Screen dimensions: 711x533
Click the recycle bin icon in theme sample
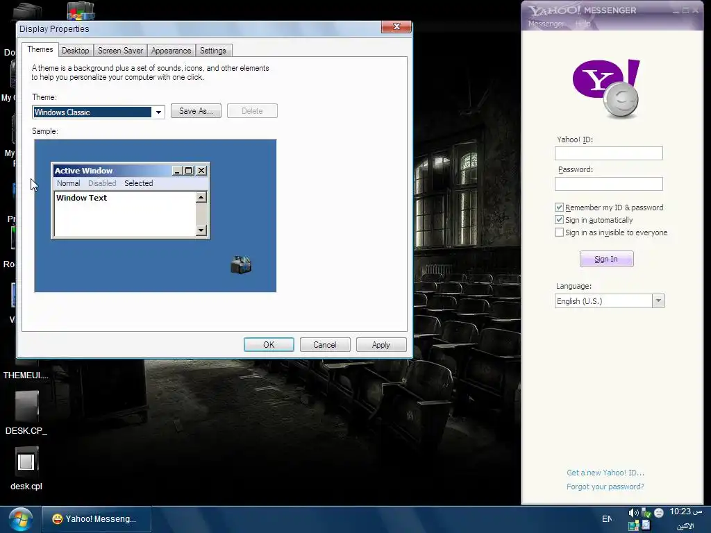241,264
